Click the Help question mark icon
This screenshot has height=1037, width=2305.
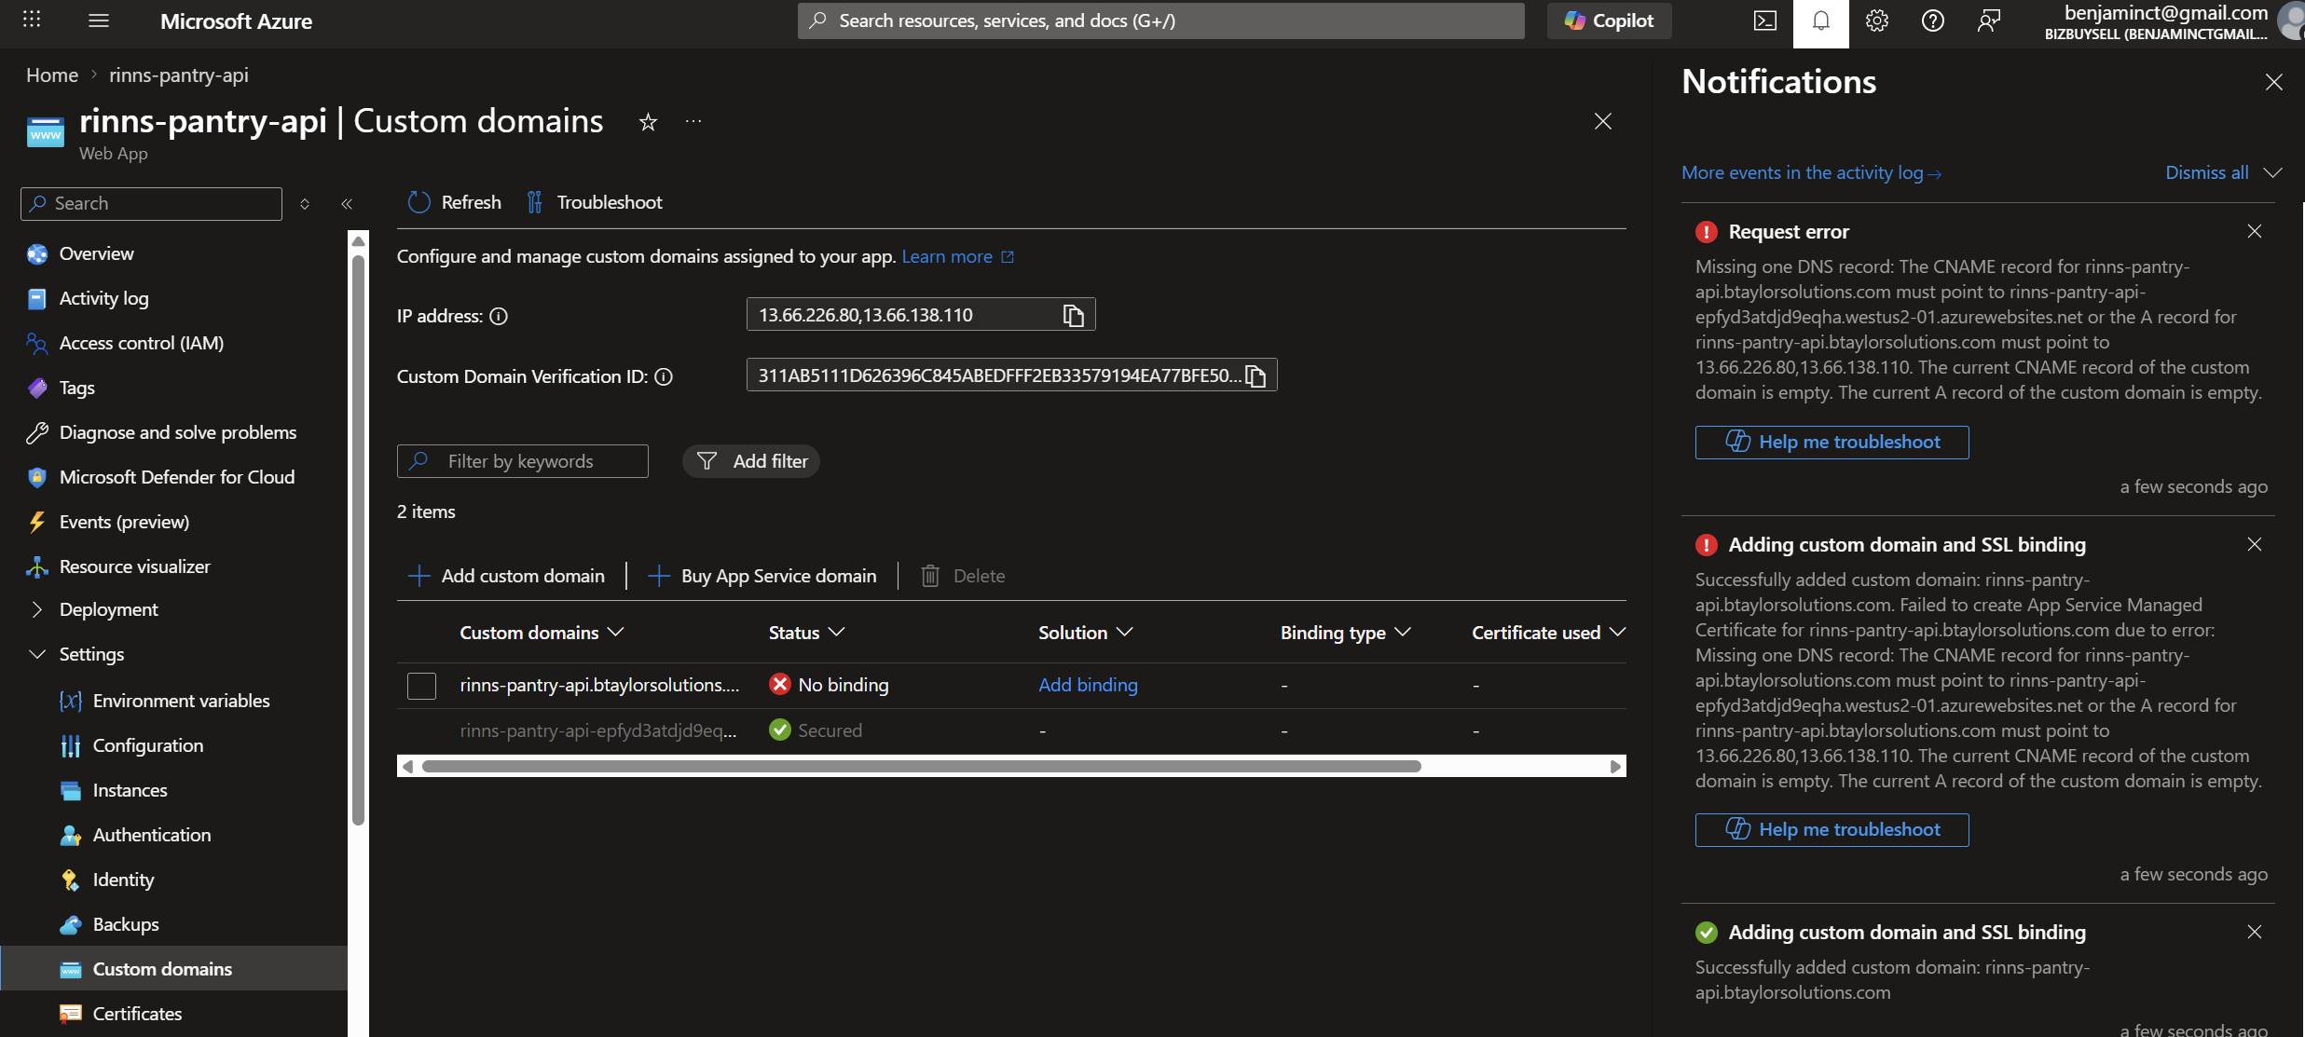[x=1932, y=21]
